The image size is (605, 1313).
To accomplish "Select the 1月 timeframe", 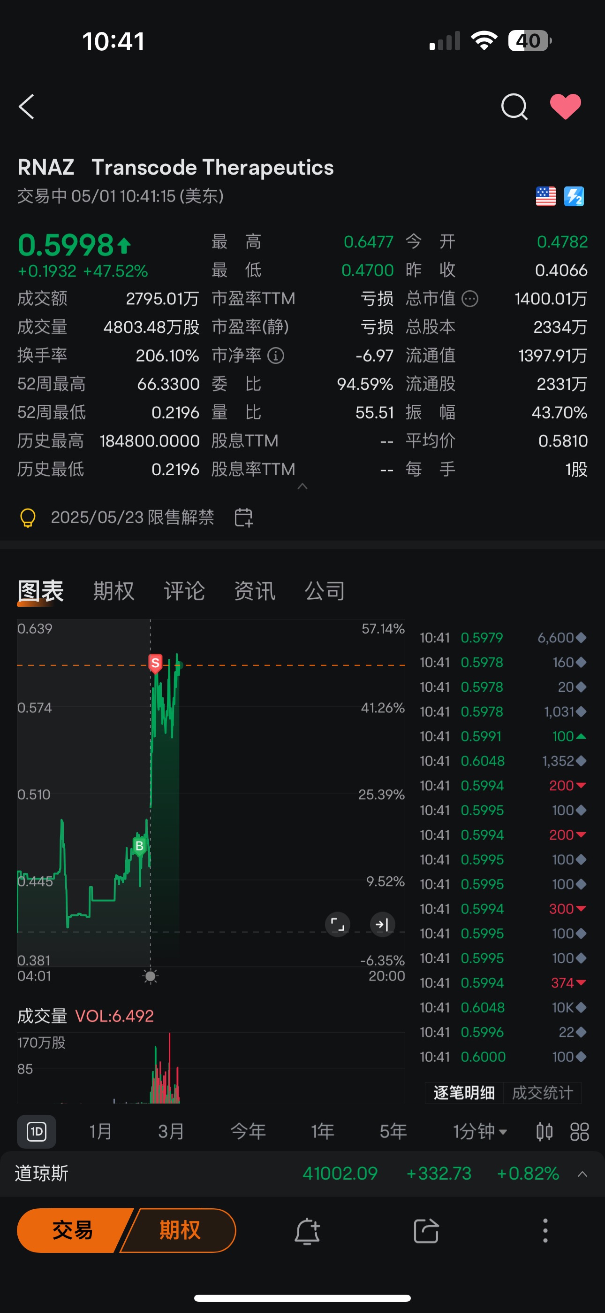I will point(100,1132).
